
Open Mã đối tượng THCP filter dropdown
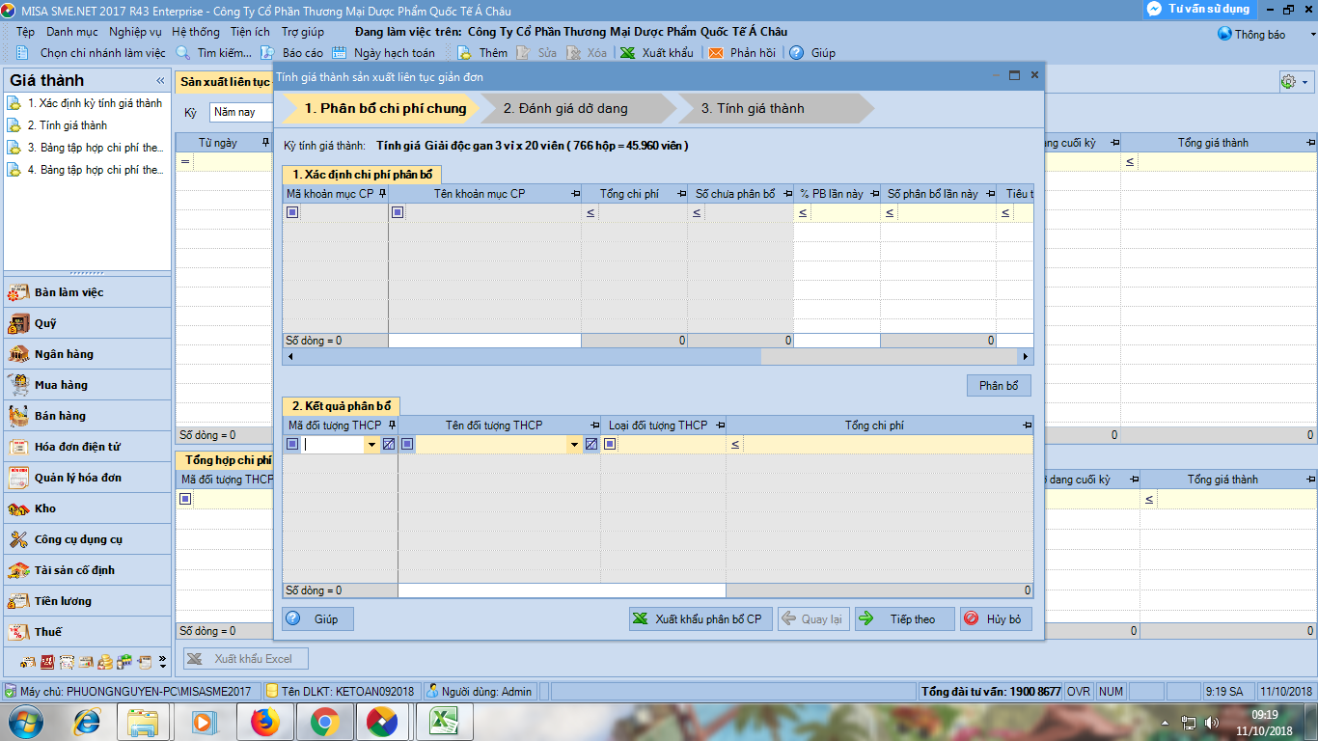tap(371, 445)
